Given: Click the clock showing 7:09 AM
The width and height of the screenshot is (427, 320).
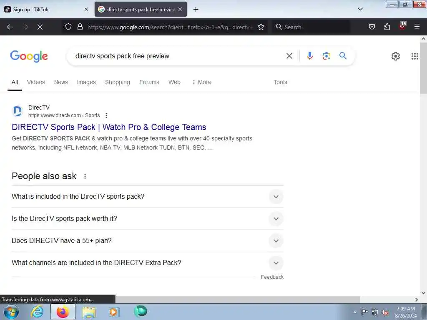Looking at the screenshot, I should click(x=406, y=309).
